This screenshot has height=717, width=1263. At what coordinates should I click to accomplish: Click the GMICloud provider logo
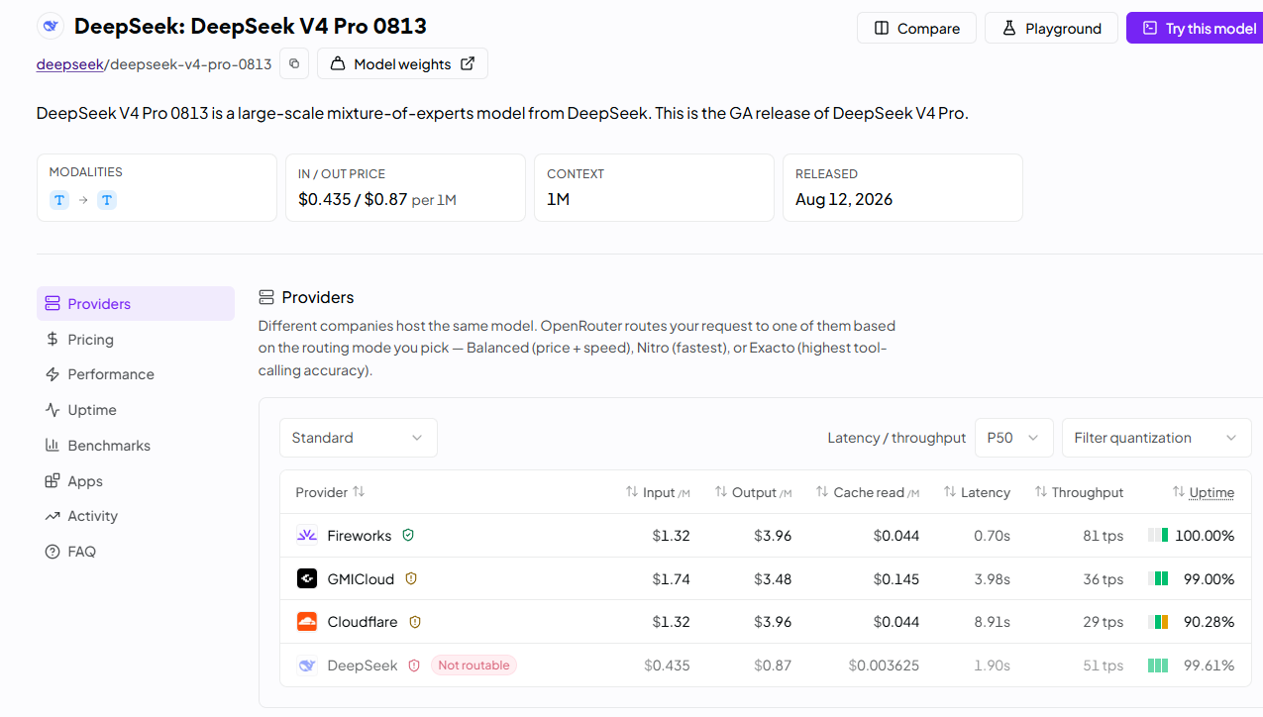[x=307, y=578]
